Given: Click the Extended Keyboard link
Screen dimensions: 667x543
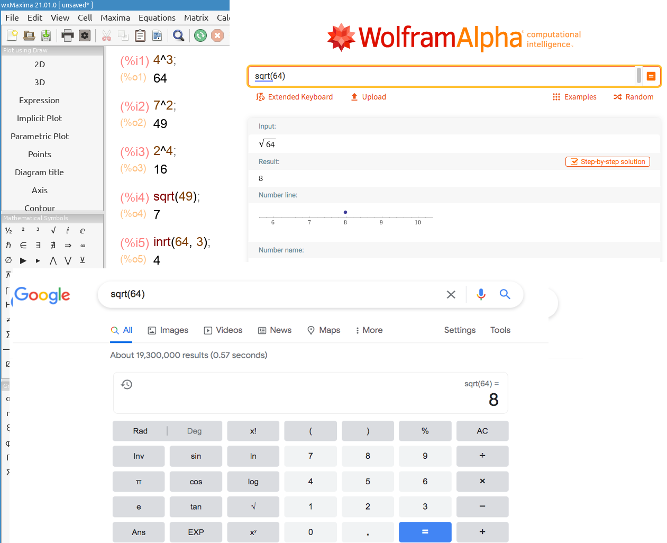Looking at the screenshot, I should (x=295, y=97).
